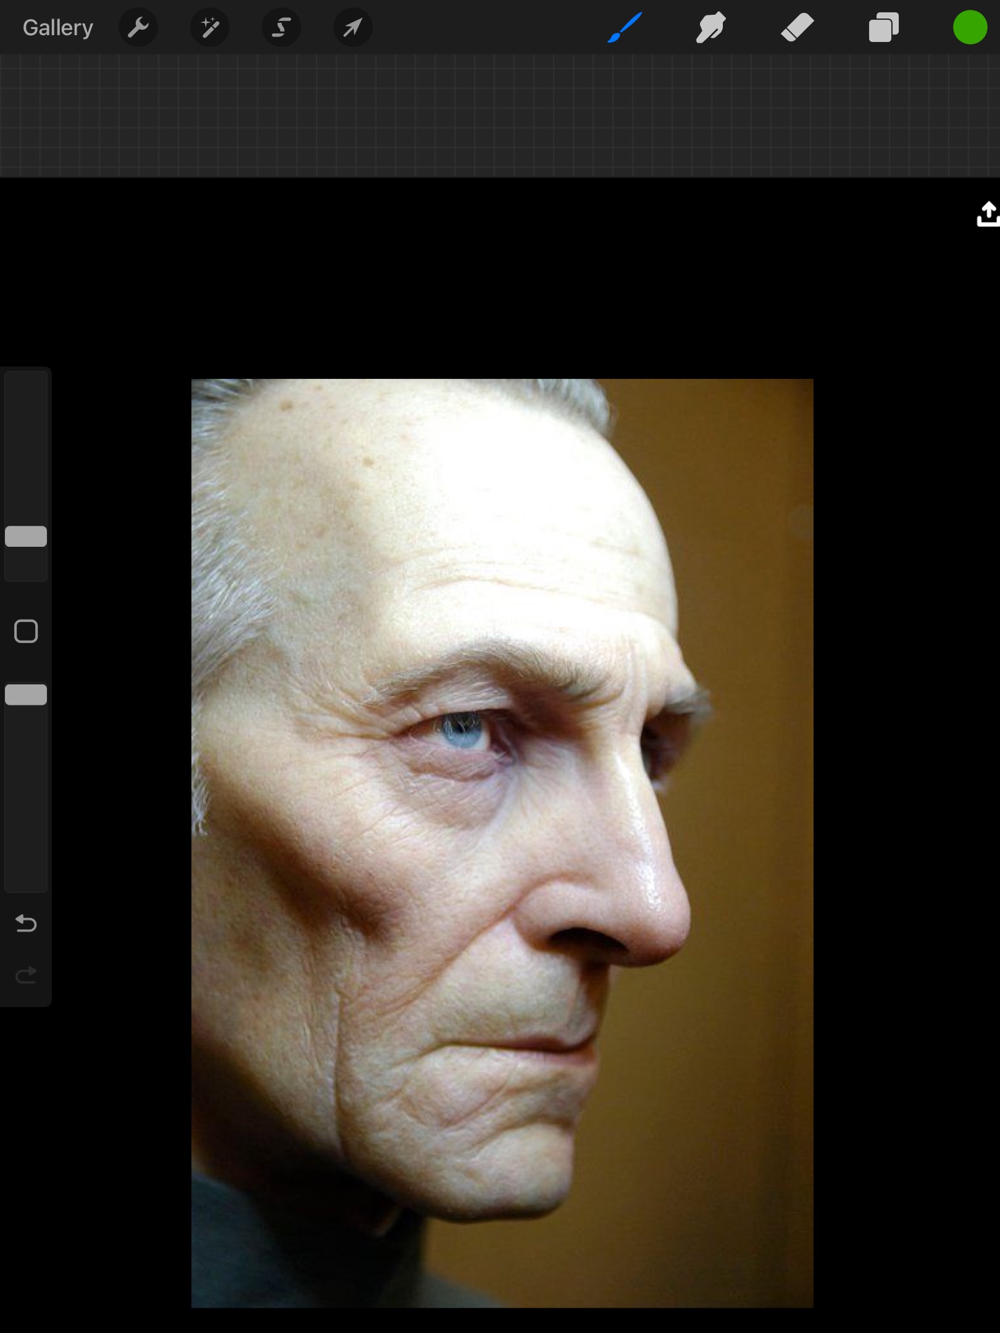Select the Paint brush tool
Image resolution: width=1000 pixels, height=1333 pixels.
[625, 28]
